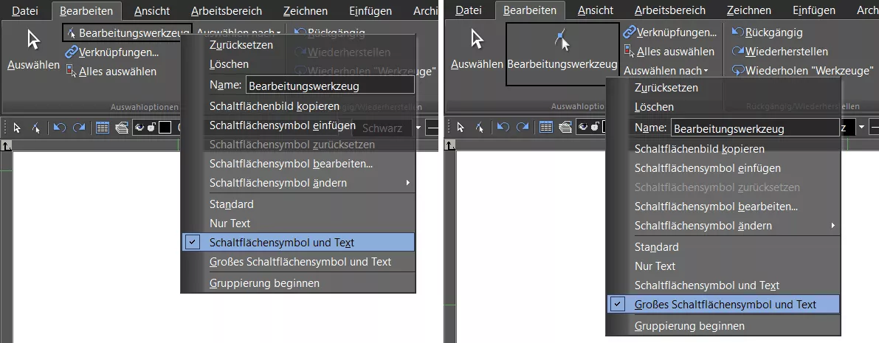Image resolution: width=879 pixels, height=343 pixels.
Task: Click redo arrow in left quick toolbar
Action: click(x=79, y=128)
